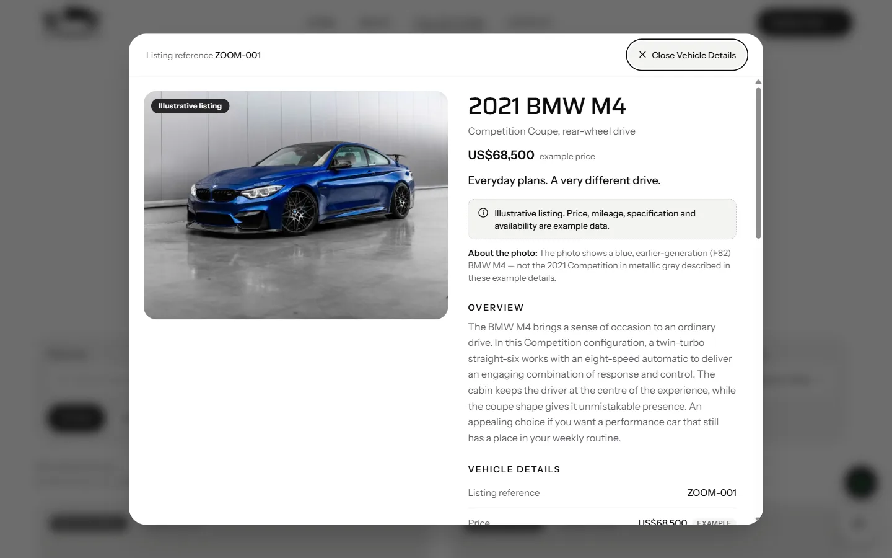
Task: Close the vehicle details dialog
Action: pos(686,55)
